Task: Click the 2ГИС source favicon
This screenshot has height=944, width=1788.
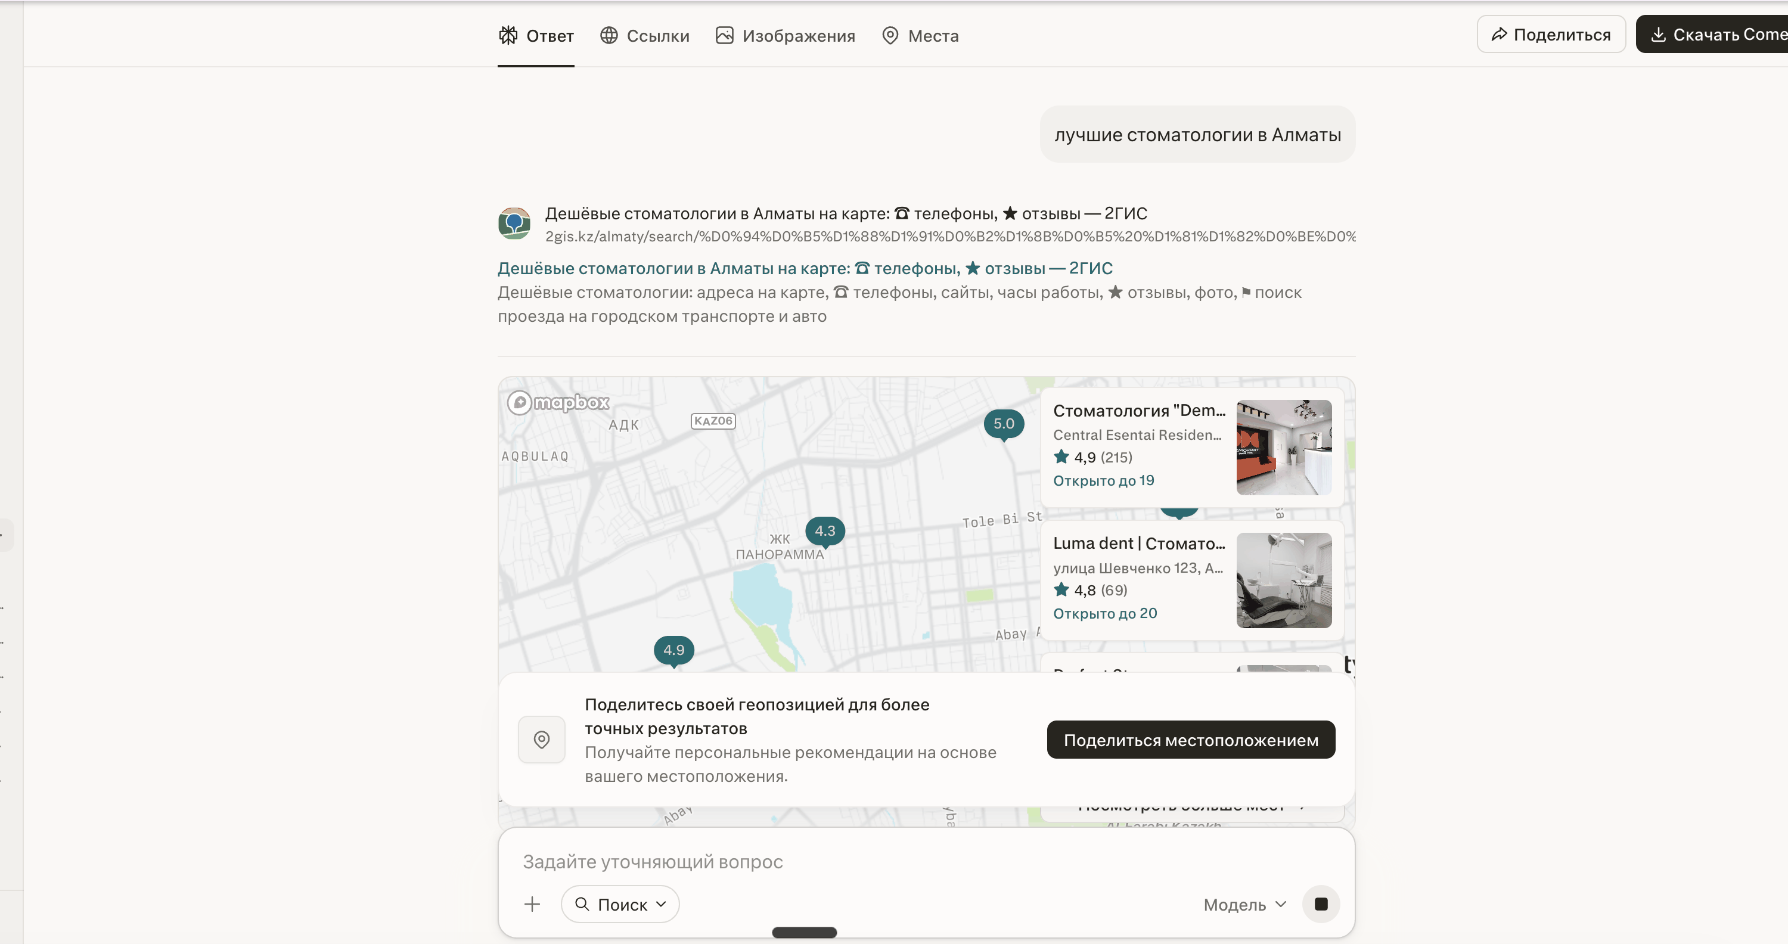Action: [514, 223]
